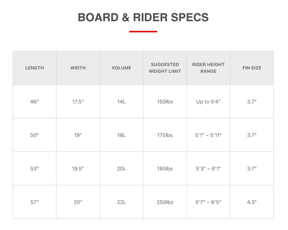Image resolution: width=288 pixels, height=230 pixels.
Task: Click the BOARD & RIDER SPECS heading
Action: click(x=143, y=18)
